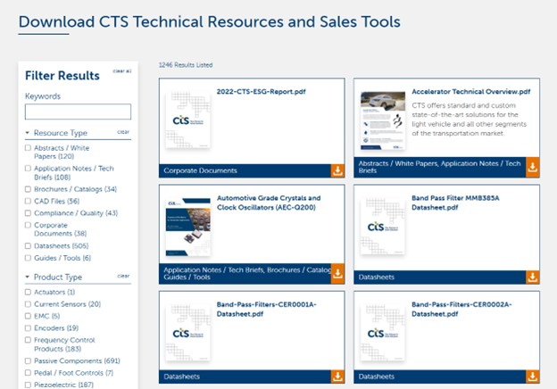Focus the Keywords search field
The image size is (557, 389).
78,112
